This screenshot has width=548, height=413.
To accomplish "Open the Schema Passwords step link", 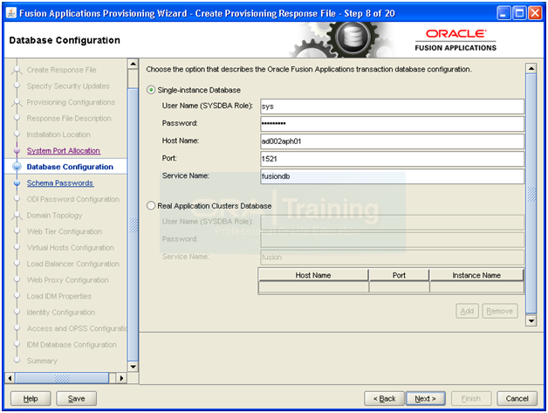I will (59, 182).
